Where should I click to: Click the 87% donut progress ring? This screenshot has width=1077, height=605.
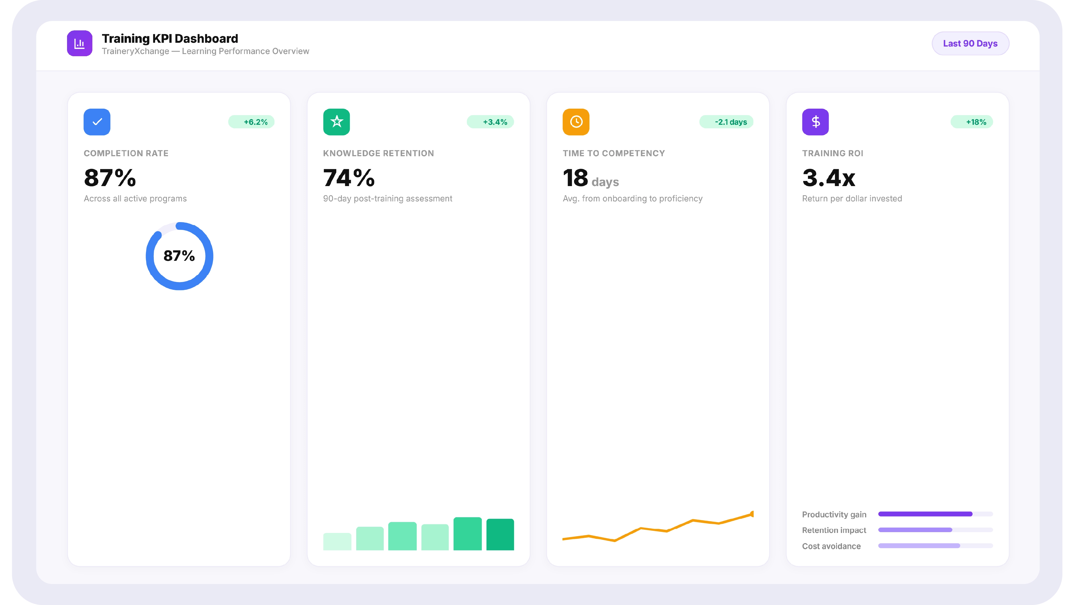[x=179, y=256]
